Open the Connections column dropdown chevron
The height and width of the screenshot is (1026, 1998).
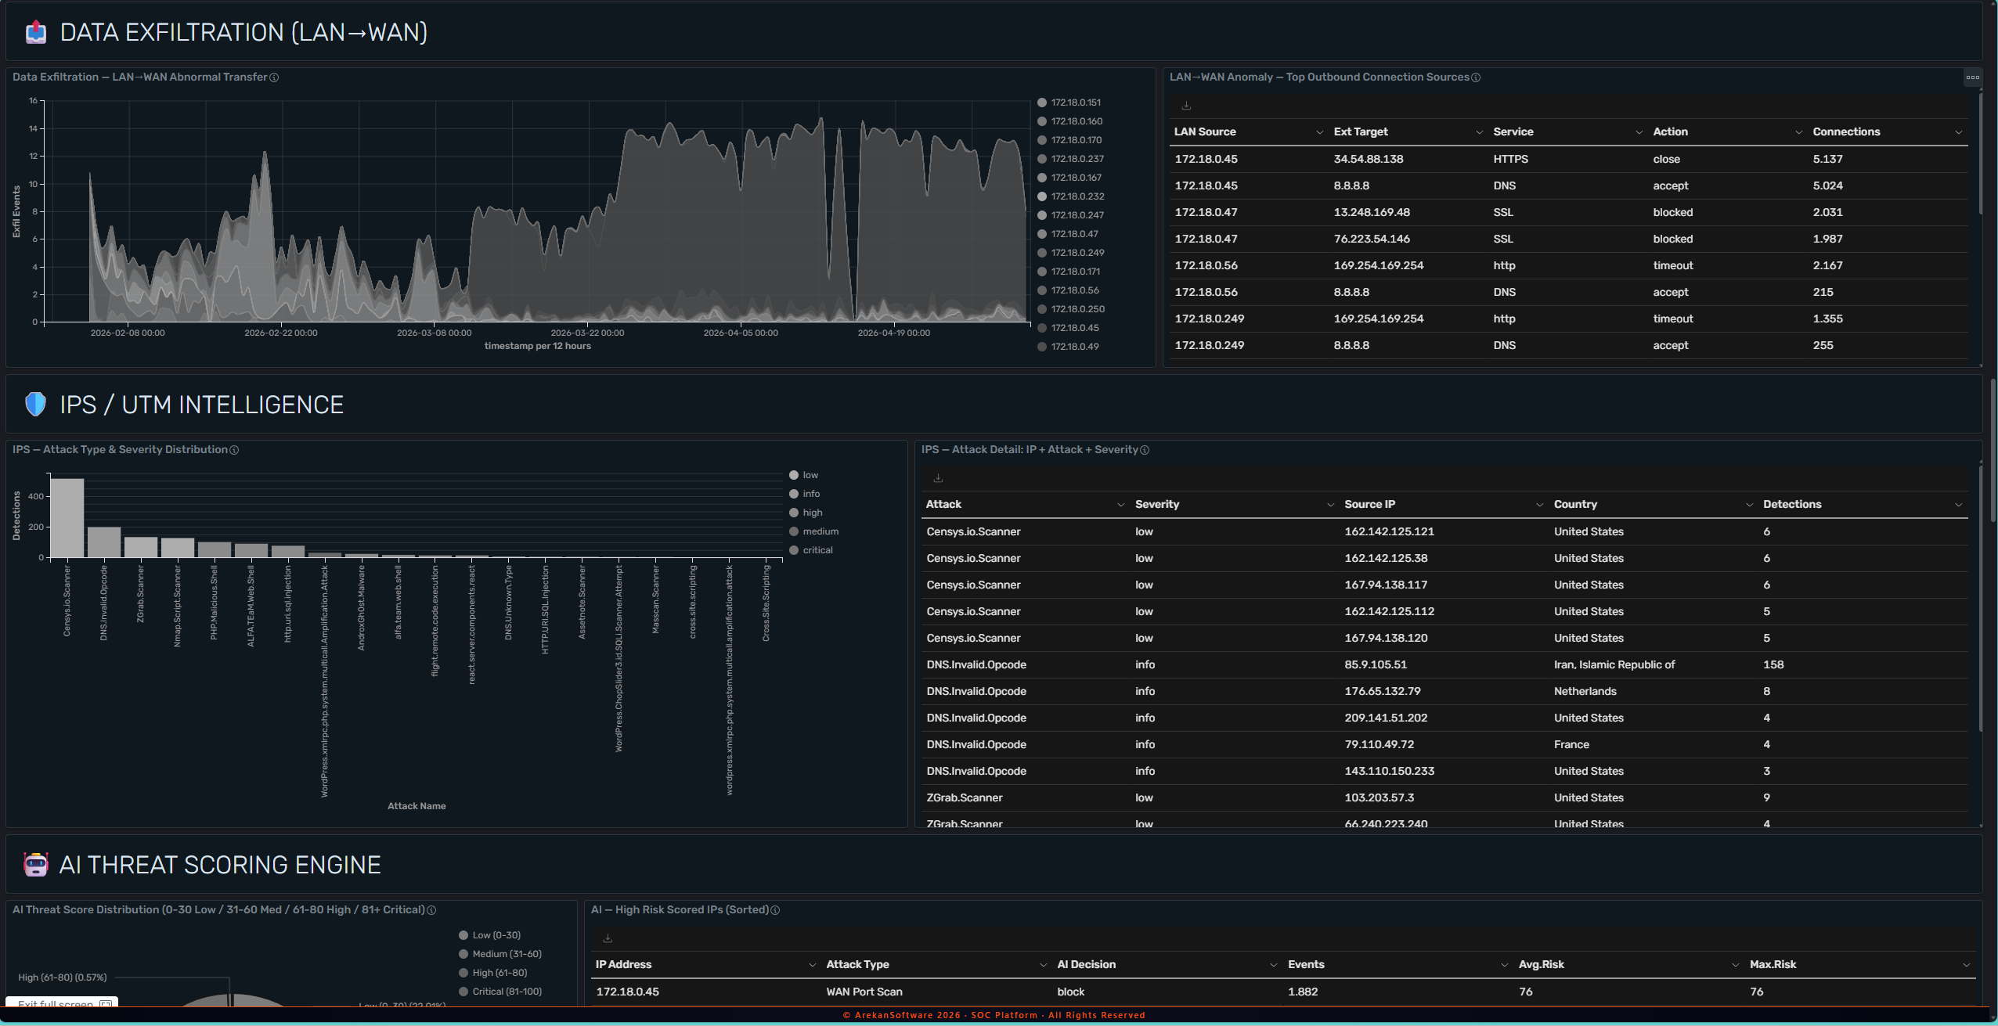[x=1959, y=132]
